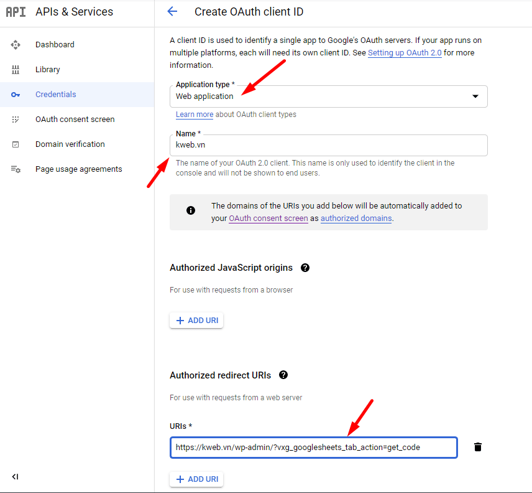Screen dimensions: 532x493
Task: Open the OAuth consent screen link in the notice
Action: (268, 218)
